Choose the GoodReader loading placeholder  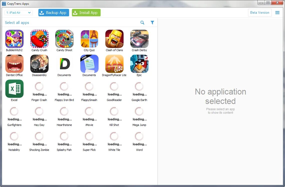[x=114, y=89]
